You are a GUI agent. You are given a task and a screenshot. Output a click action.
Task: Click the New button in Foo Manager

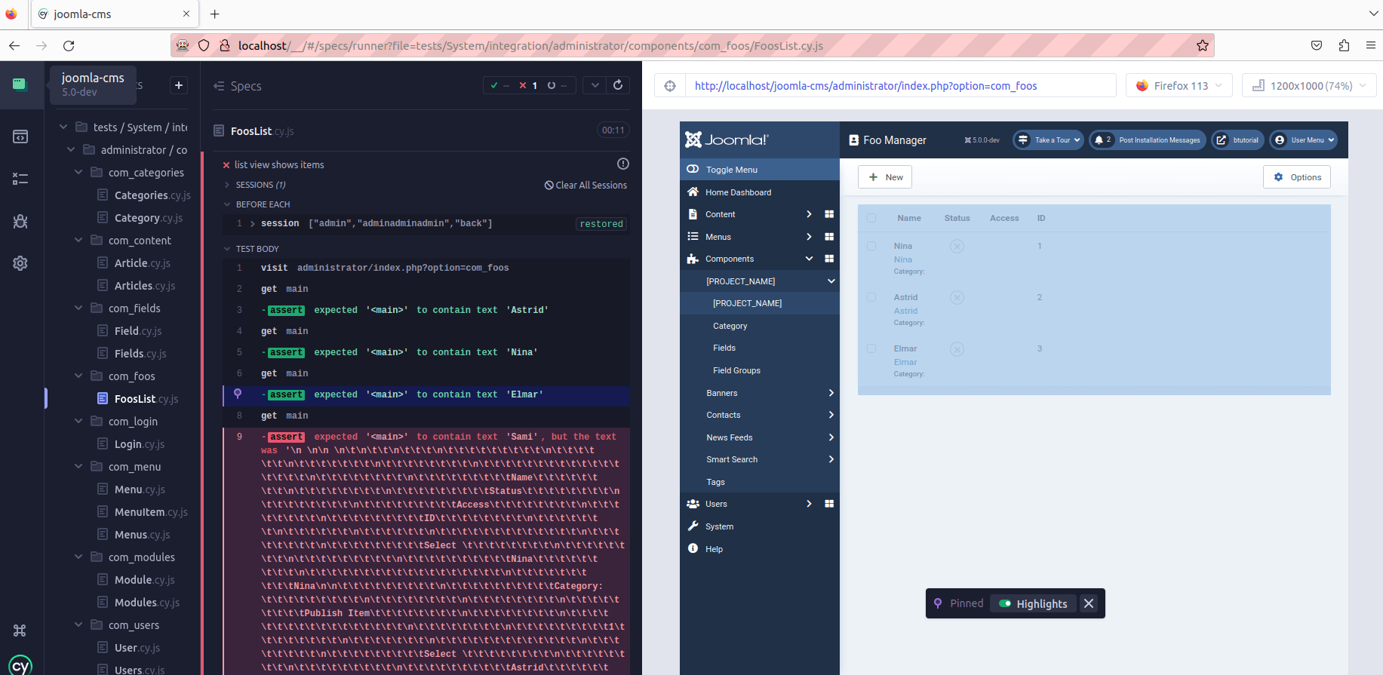(885, 177)
